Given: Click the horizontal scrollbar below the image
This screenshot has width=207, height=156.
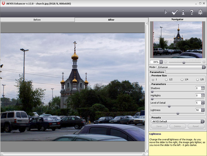Looking at the screenshot, I should click(x=72, y=154).
